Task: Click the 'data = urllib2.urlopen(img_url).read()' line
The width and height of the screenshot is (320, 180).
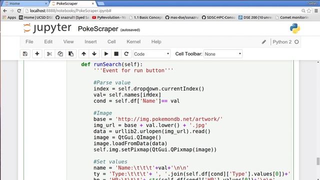Action: 152,131
